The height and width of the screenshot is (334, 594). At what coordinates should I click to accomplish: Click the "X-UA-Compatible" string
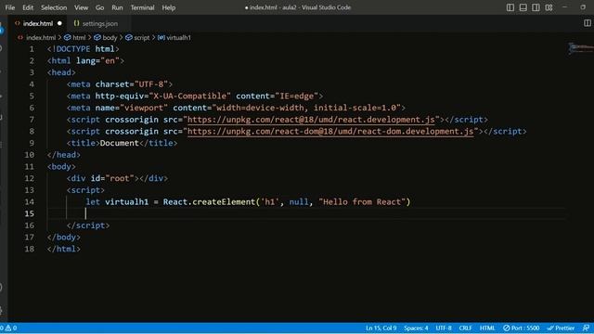point(189,96)
